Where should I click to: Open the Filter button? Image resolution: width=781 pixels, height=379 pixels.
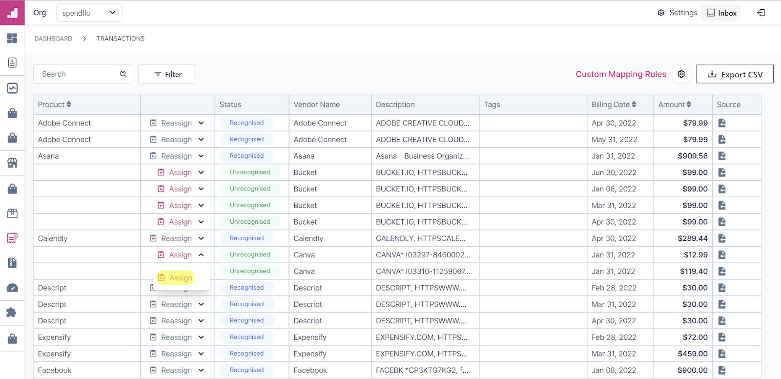coord(167,74)
